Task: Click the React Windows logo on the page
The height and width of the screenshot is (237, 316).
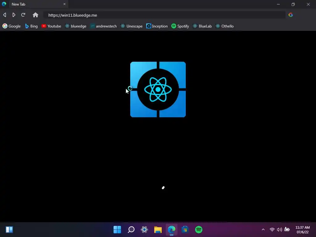Action: 158,89
